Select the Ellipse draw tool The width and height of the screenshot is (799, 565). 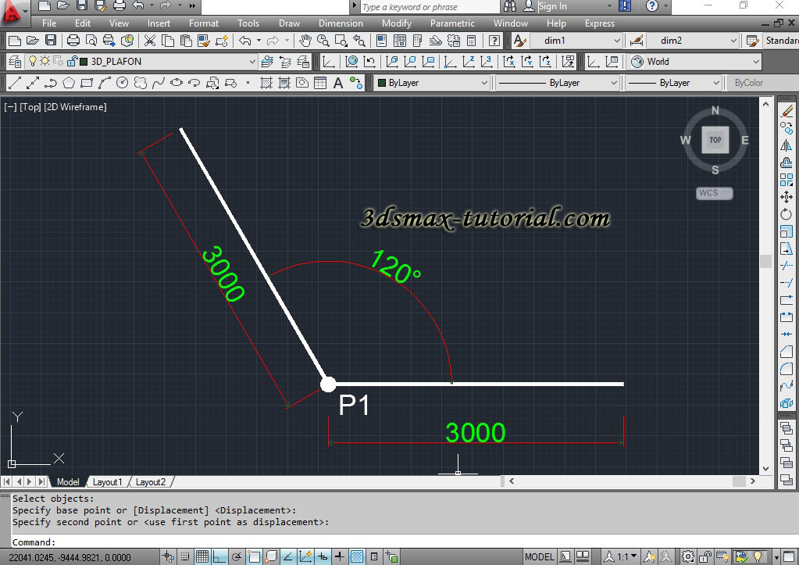pos(177,83)
